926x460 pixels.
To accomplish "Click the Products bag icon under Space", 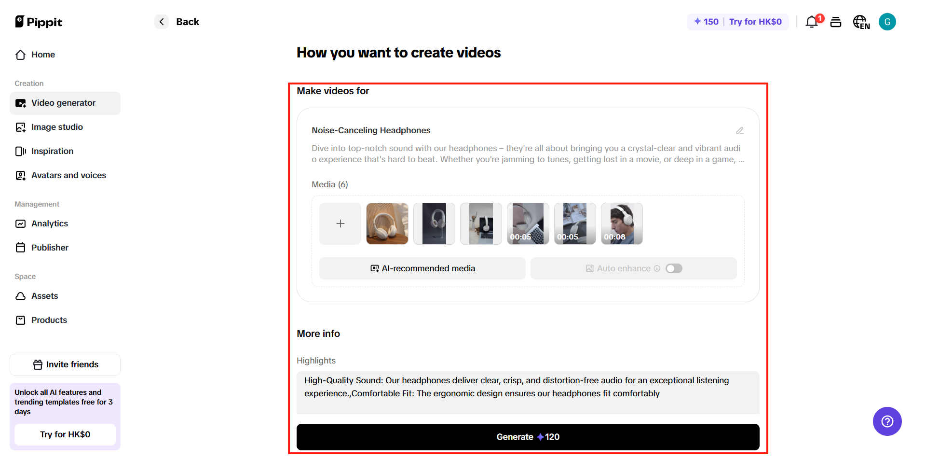I will point(20,320).
